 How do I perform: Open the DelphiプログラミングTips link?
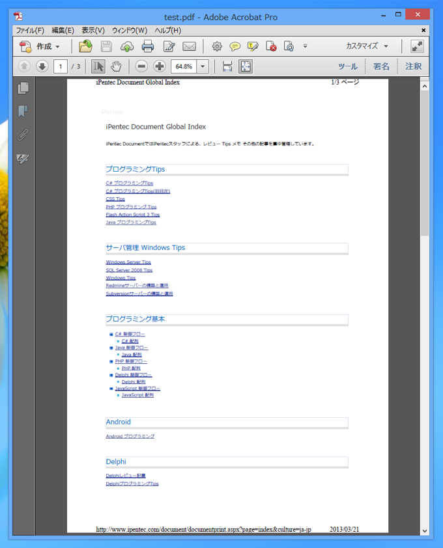132,484
